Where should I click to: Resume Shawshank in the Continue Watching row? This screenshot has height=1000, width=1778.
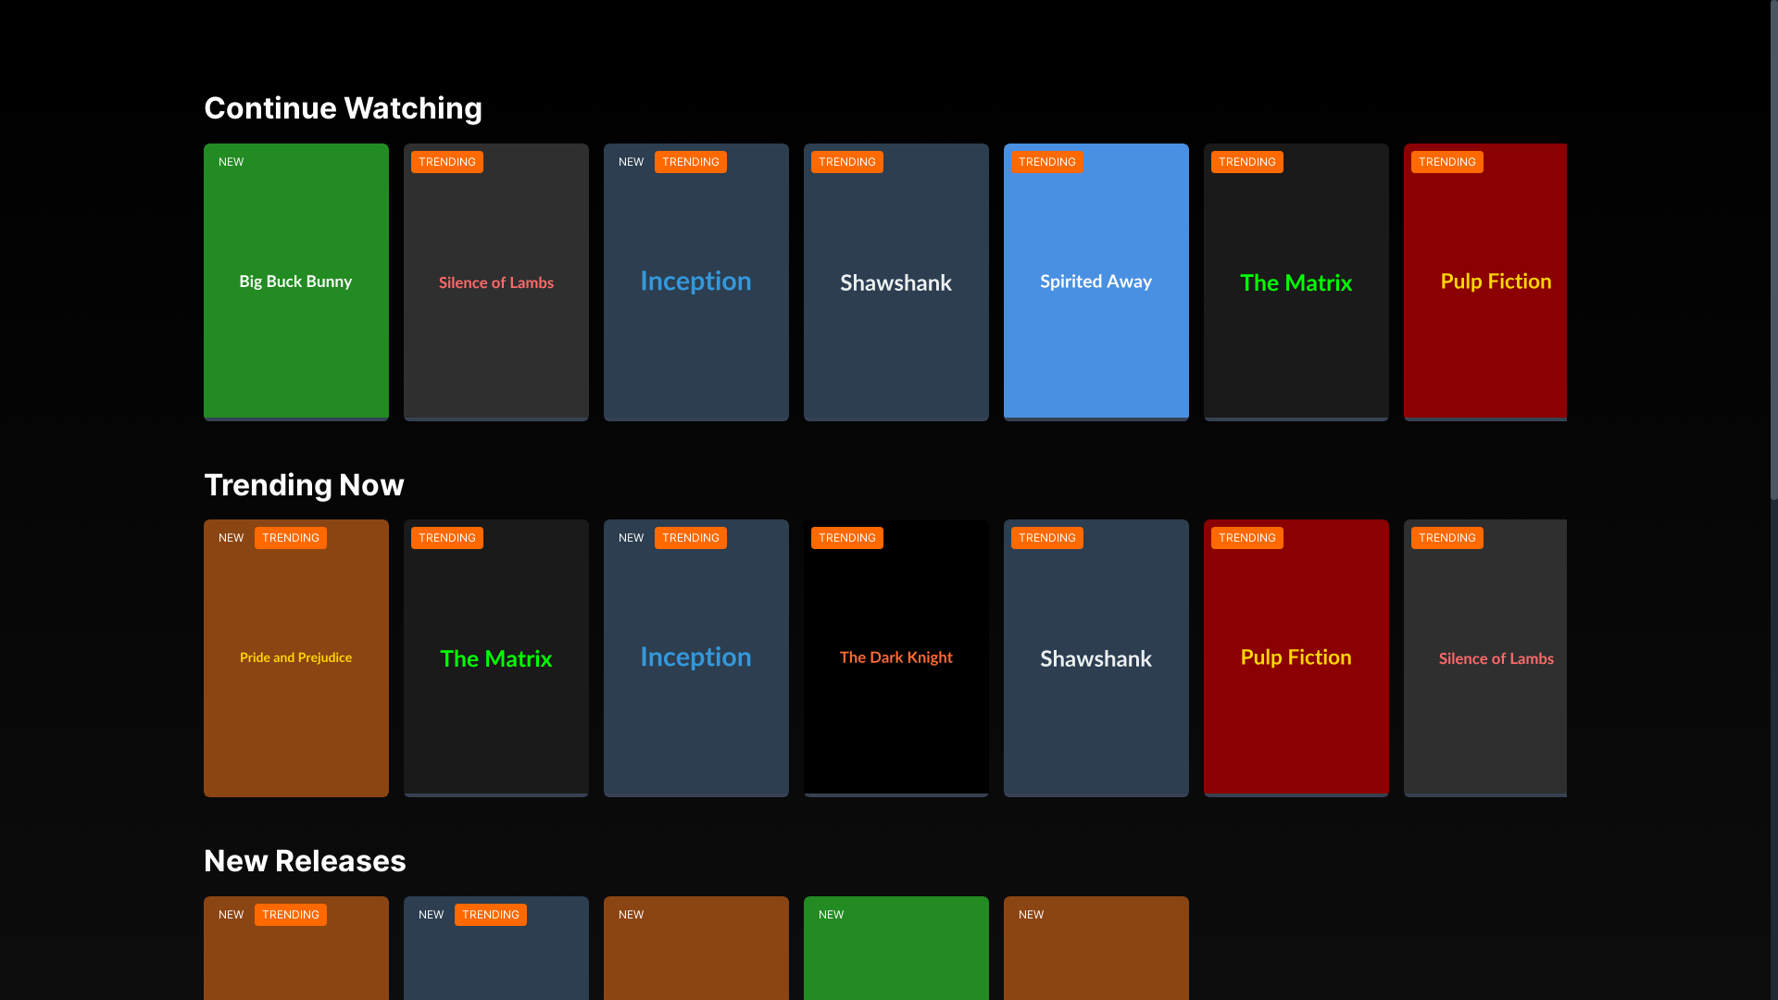(x=896, y=281)
